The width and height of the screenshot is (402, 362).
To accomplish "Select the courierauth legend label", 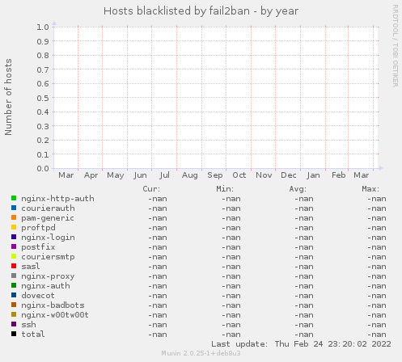I will coord(48,208).
